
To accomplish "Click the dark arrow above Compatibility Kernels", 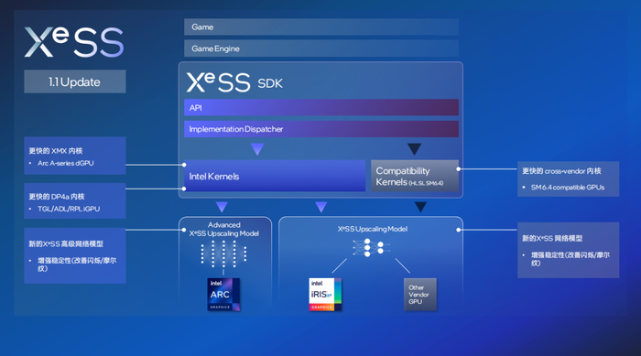I will click(414, 149).
